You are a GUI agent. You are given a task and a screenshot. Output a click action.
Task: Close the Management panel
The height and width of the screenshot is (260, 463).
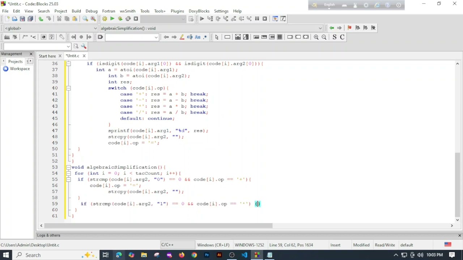(x=31, y=54)
